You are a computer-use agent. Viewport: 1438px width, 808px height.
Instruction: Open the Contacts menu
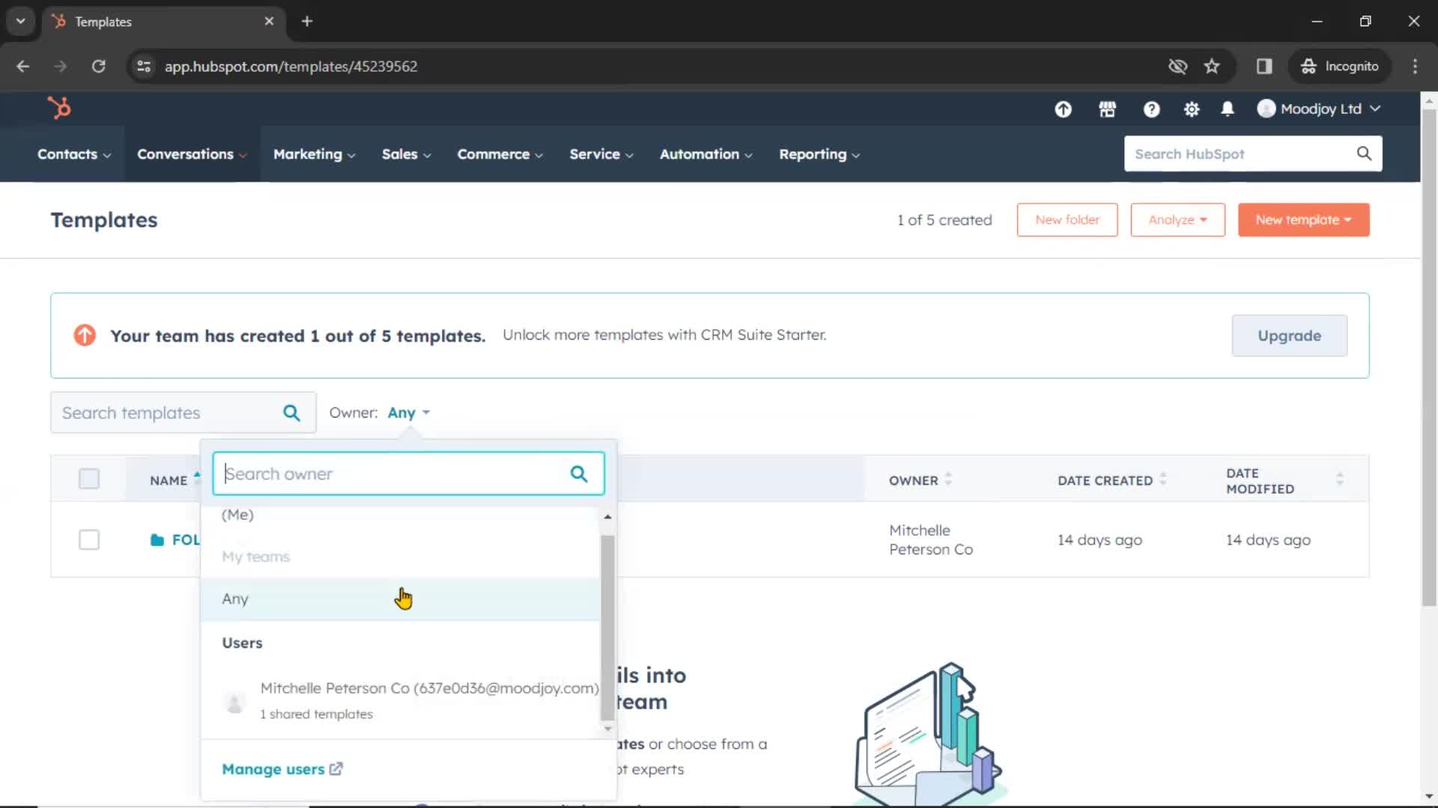pos(74,154)
